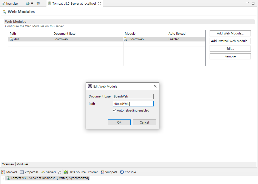This screenshot has height=184, width=258.
Task: Select the Modules page tab
Action: [22, 164]
